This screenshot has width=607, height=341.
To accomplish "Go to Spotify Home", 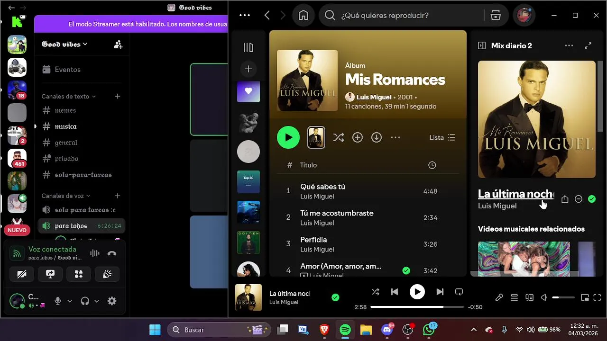I will click(x=303, y=15).
